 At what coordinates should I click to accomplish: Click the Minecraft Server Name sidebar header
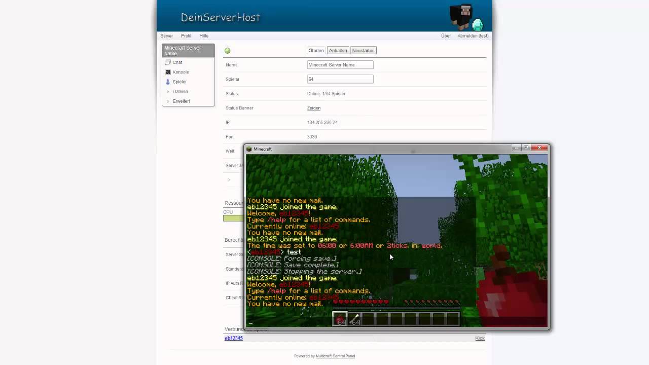[x=188, y=50]
